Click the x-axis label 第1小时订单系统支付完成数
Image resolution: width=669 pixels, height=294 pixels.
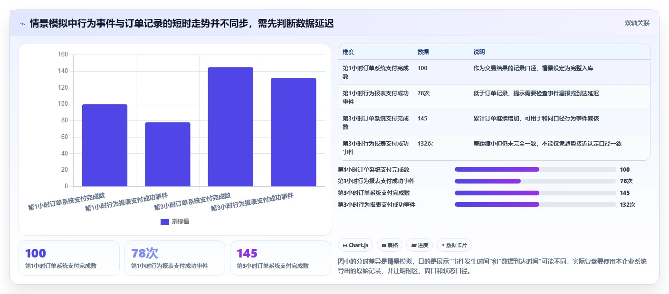click(67, 202)
